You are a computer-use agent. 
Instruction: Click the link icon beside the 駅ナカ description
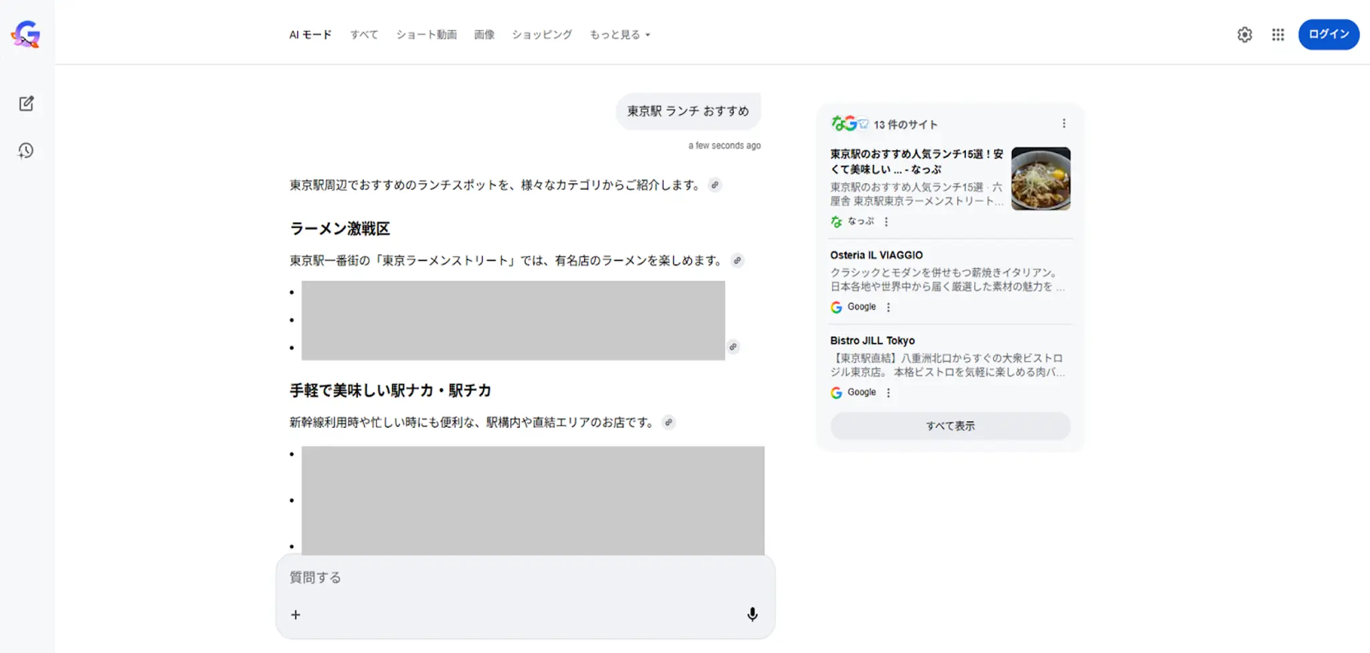pyautogui.click(x=668, y=422)
